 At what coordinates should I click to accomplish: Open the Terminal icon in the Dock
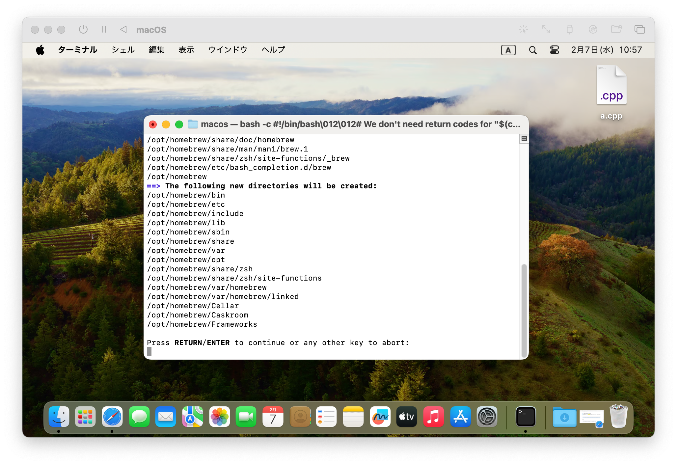tap(525, 417)
